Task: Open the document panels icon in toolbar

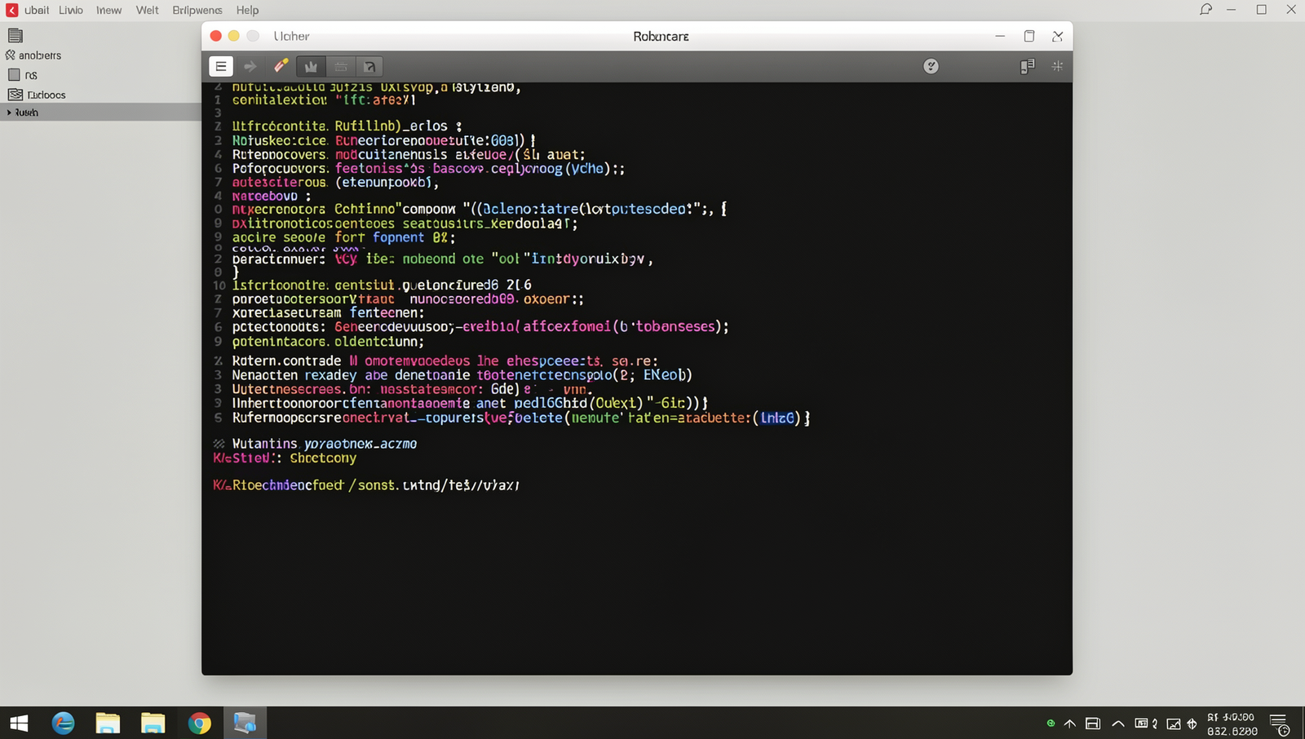Action: click(x=1027, y=66)
